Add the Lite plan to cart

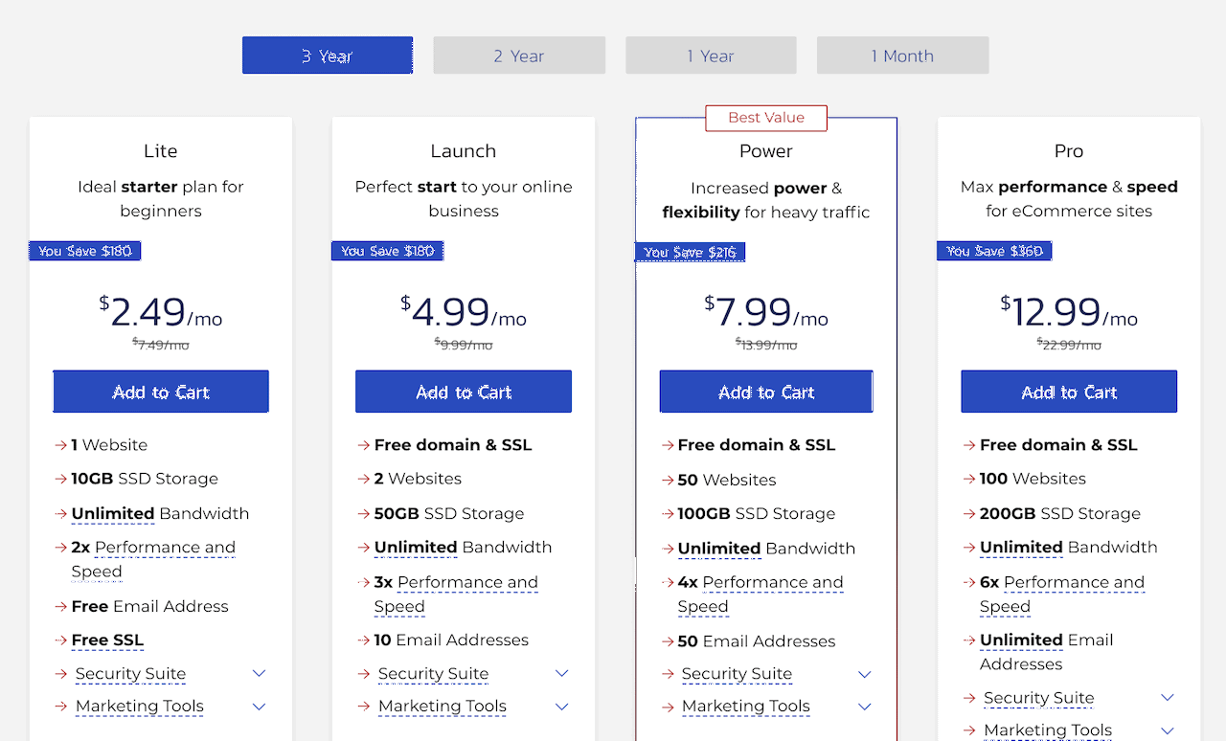(x=161, y=392)
